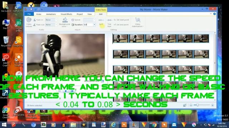
Task: Click the Split tool
Action: click(101, 22)
